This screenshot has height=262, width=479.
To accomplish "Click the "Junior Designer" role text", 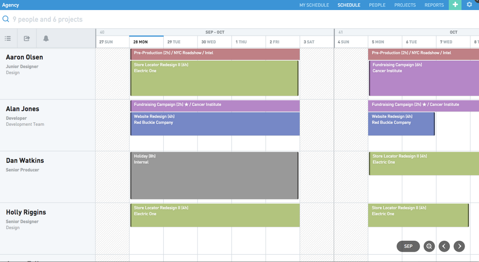I will [x=22, y=66].
